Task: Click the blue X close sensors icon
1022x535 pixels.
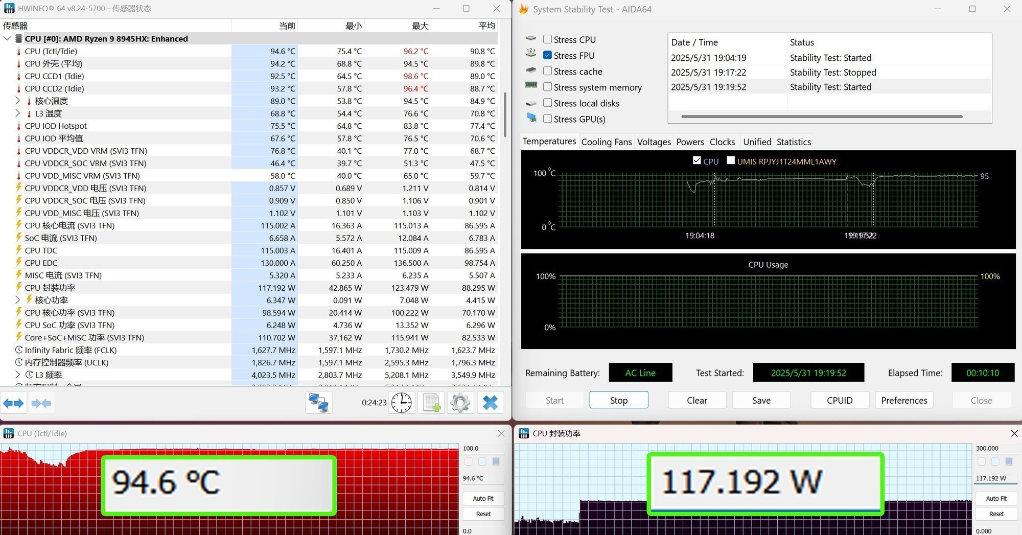Action: [x=490, y=403]
